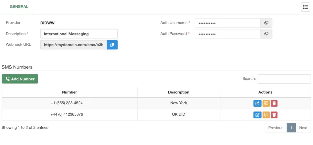Focus the Search input field
This screenshot has height=145, width=313.
284,79
